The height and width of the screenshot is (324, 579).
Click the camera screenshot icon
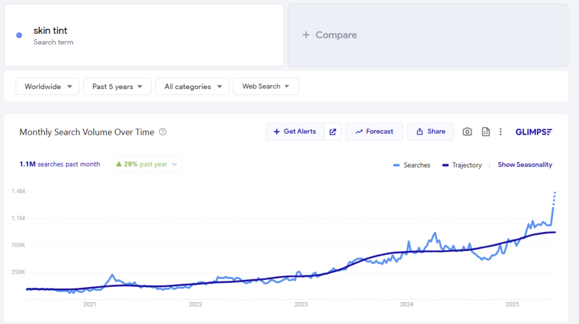point(467,132)
